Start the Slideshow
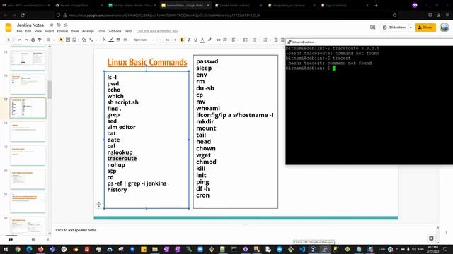This screenshot has height=254, width=453. coord(395,28)
